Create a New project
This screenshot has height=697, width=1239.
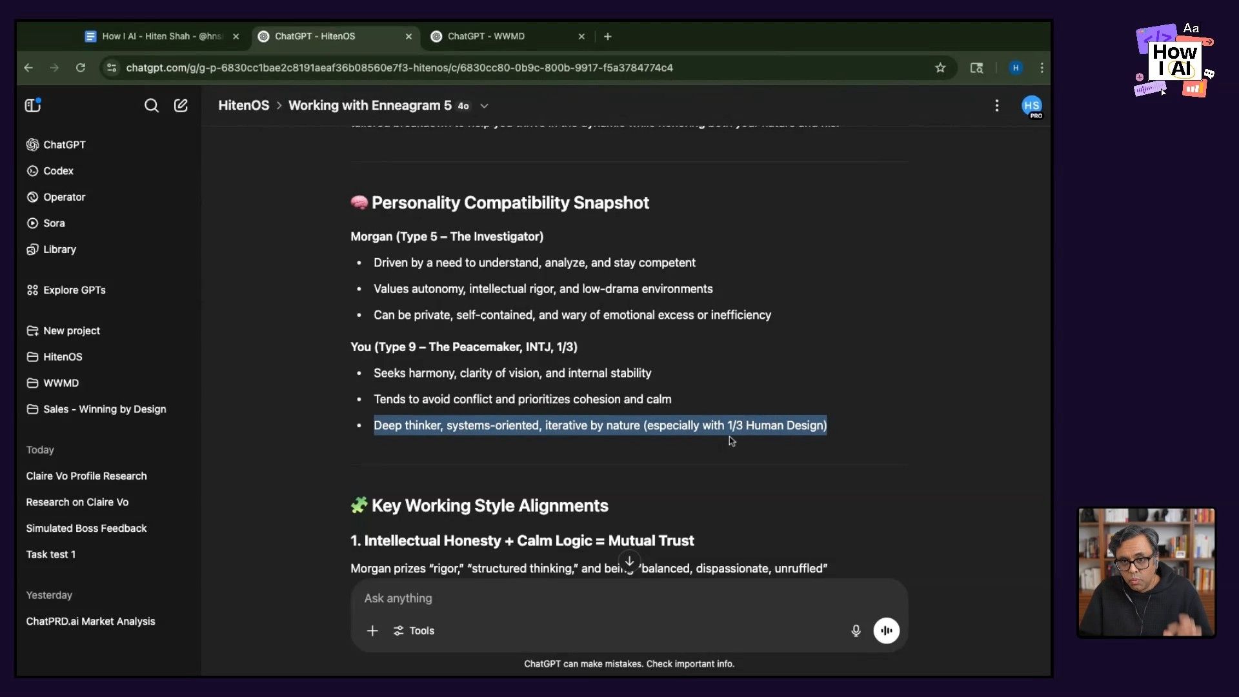[x=63, y=330]
